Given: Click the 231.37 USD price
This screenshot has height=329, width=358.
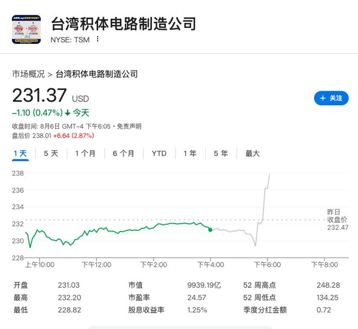Looking at the screenshot, I should [x=50, y=95].
